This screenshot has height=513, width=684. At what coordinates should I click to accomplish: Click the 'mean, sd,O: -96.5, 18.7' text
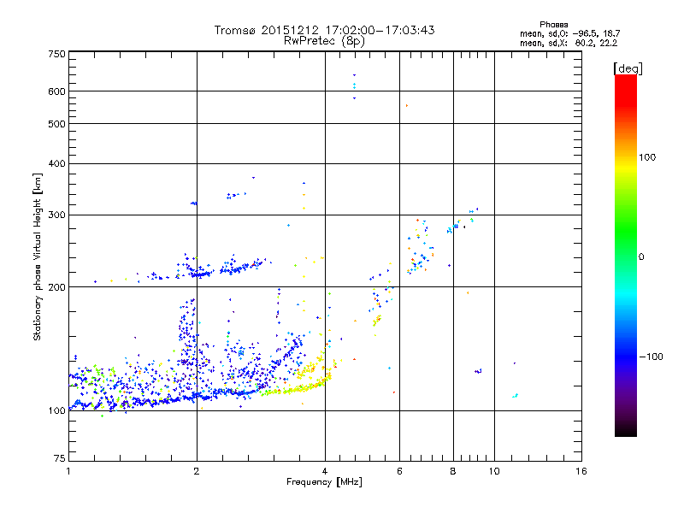[569, 33]
